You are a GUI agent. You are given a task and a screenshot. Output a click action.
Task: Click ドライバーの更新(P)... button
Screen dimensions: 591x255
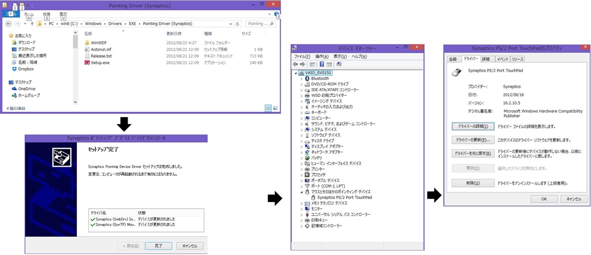click(x=473, y=140)
